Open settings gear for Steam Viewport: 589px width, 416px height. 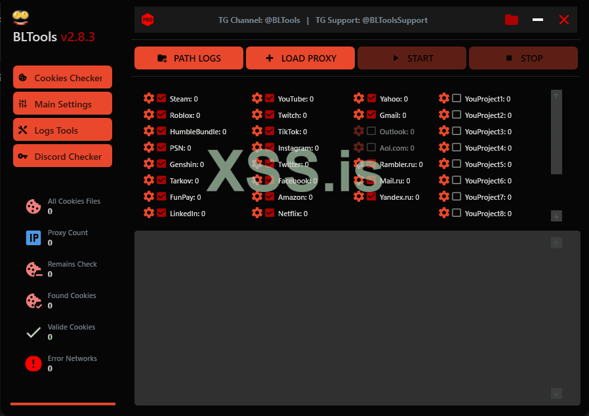tap(149, 98)
